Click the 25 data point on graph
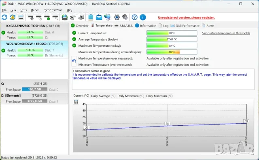 tap(87, 128)
